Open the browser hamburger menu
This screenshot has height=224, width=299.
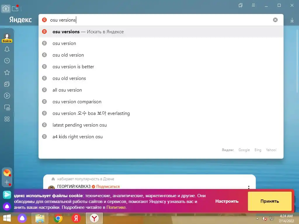pyautogui.click(x=253, y=5)
